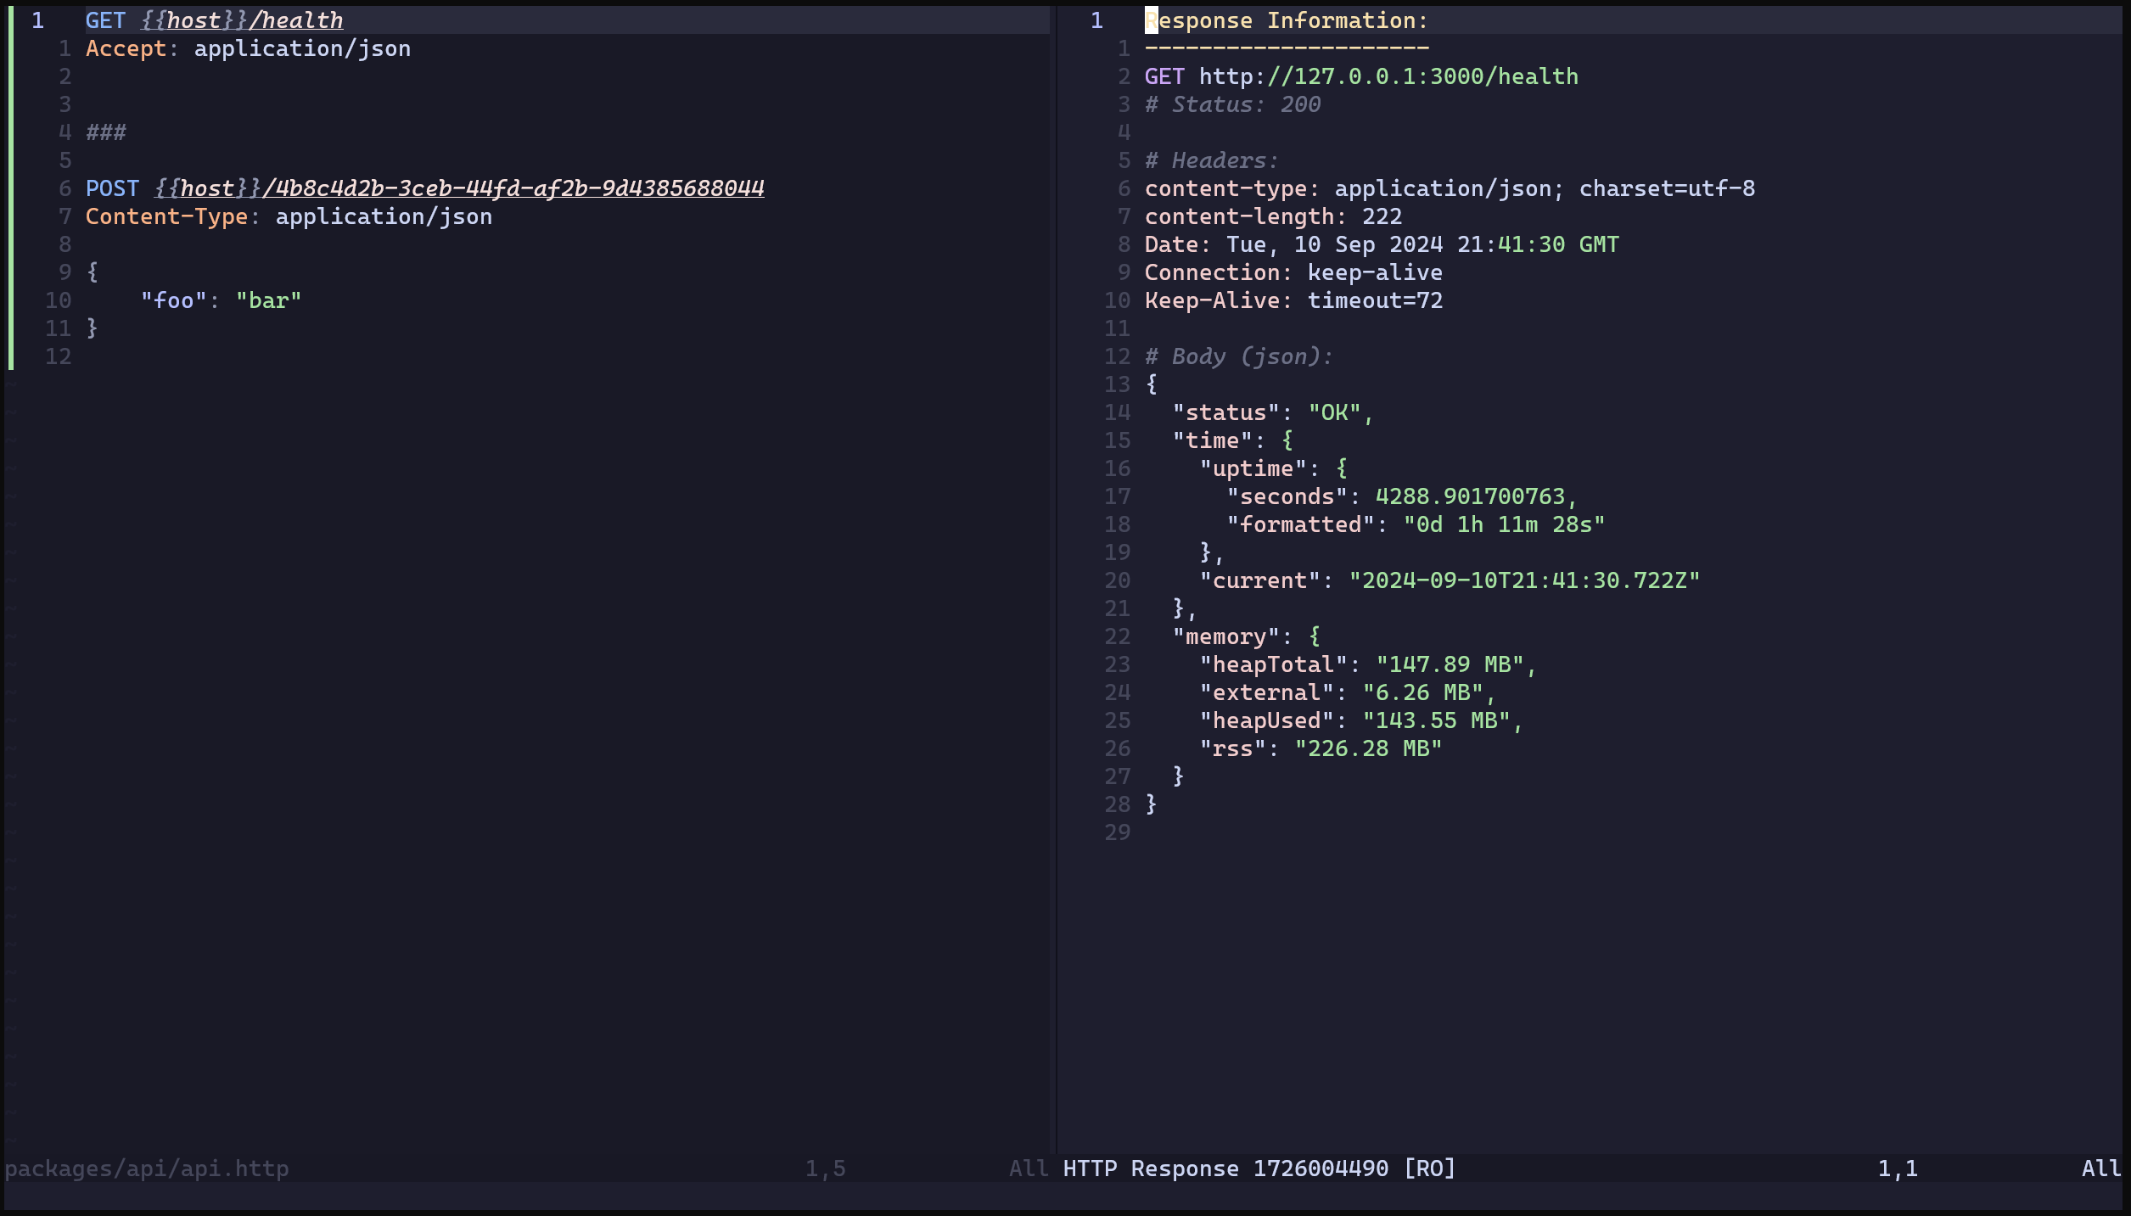This screenshot has width=2131, height=1216.
Task: Click the opening brace of POST body
Action: (x=93, y=272)
